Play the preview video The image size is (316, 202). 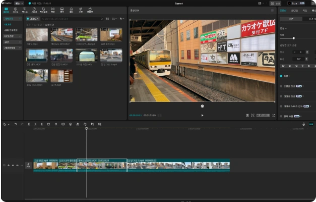(x=202, y=115)
